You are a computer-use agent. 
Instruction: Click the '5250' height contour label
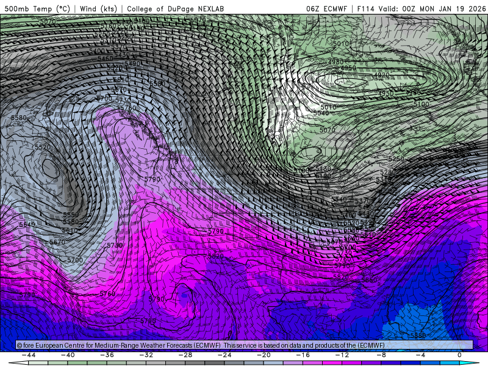(396, 159)
